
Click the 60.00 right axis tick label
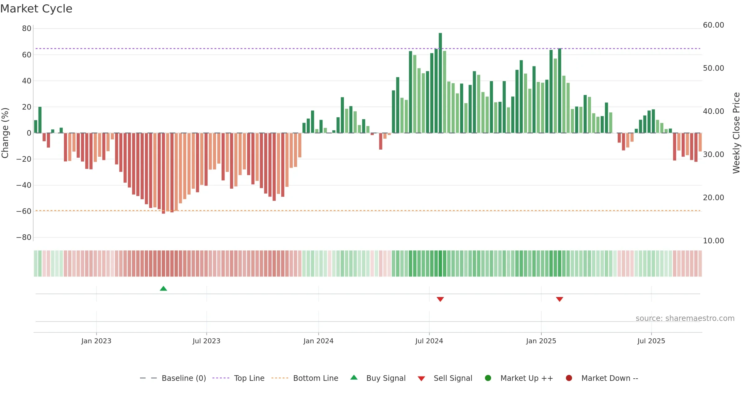pyautogui.click(x=713, y=25)
